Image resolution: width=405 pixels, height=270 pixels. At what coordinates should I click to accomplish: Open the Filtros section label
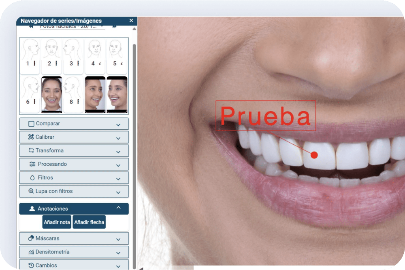(45, 178)
